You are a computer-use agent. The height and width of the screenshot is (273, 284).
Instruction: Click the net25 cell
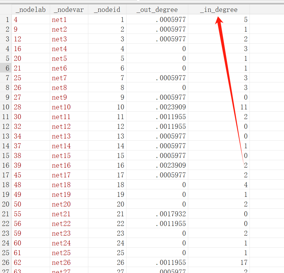(69, 253)
